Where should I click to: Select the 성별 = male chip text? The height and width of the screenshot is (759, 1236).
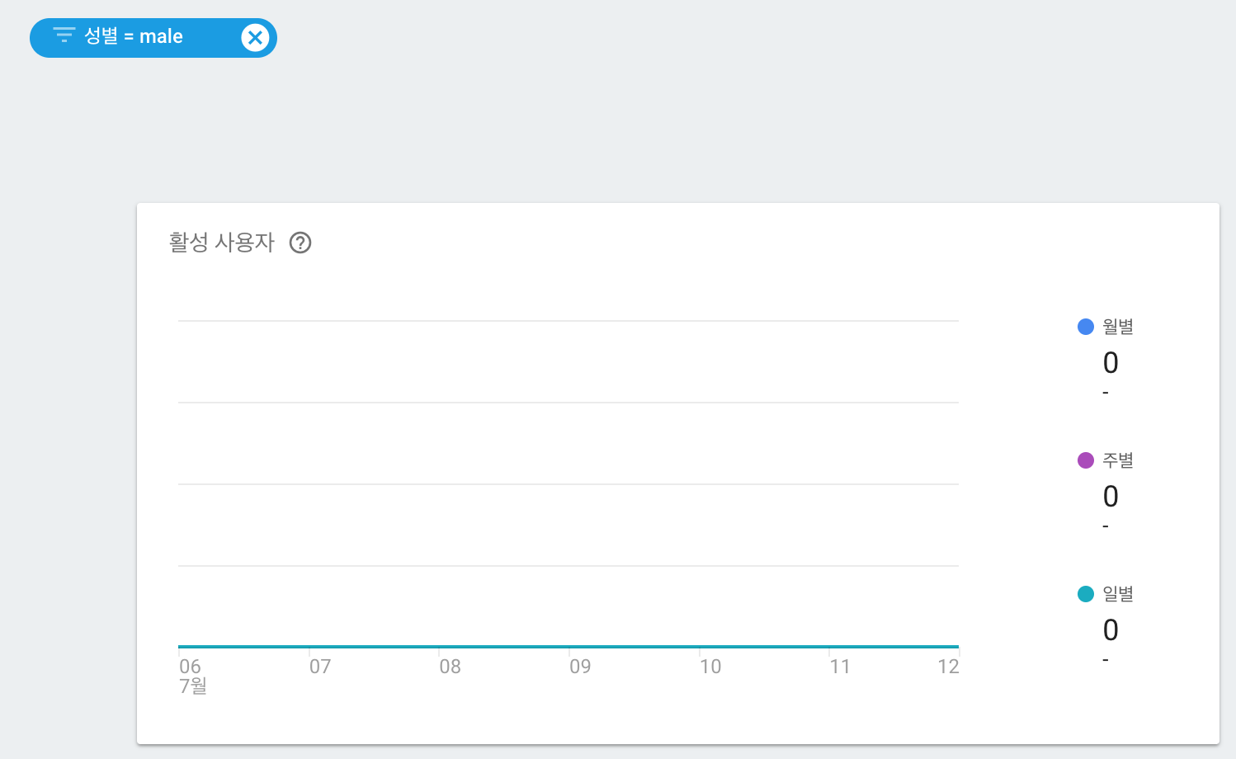click(x=134, y=36)
